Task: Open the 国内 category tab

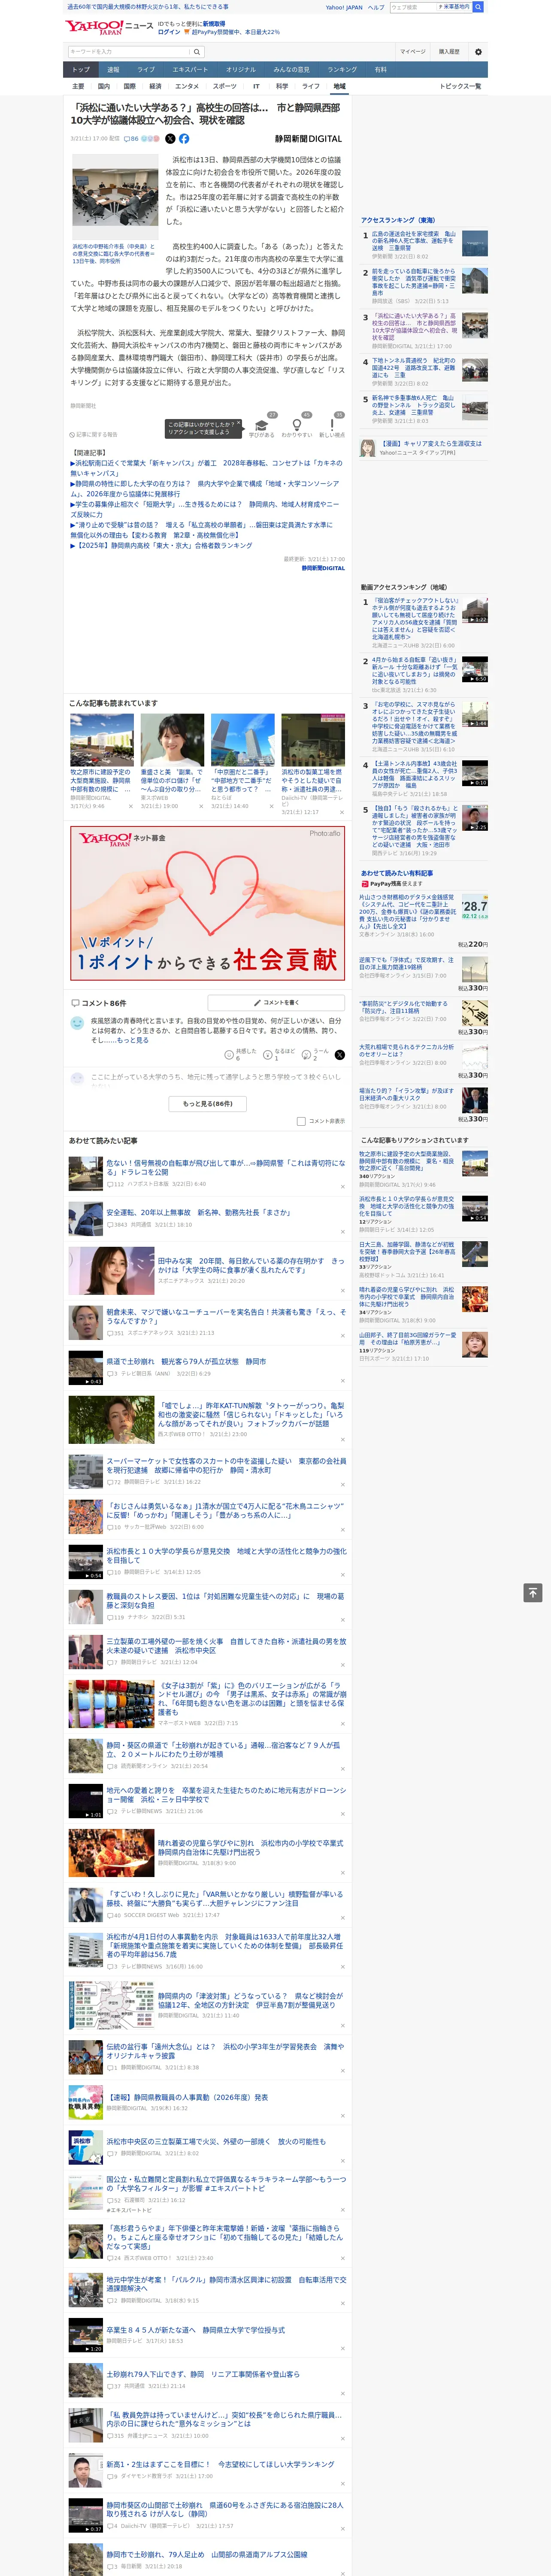Action: pyautogui.click(x=104, y=86)
